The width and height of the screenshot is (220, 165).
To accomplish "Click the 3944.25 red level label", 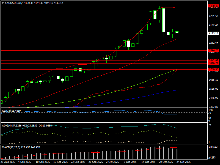I will pos(213,50).
